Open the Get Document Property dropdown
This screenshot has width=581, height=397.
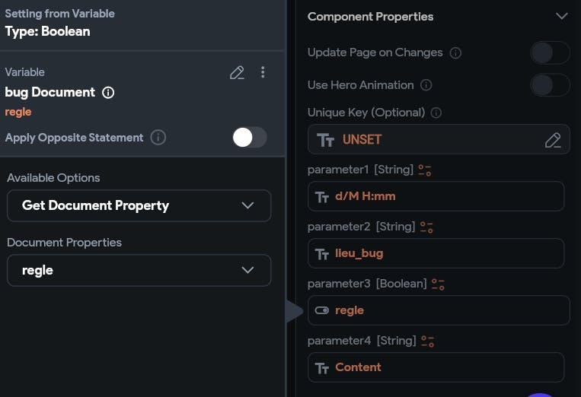pyautogui.click(x=139, y=205)
